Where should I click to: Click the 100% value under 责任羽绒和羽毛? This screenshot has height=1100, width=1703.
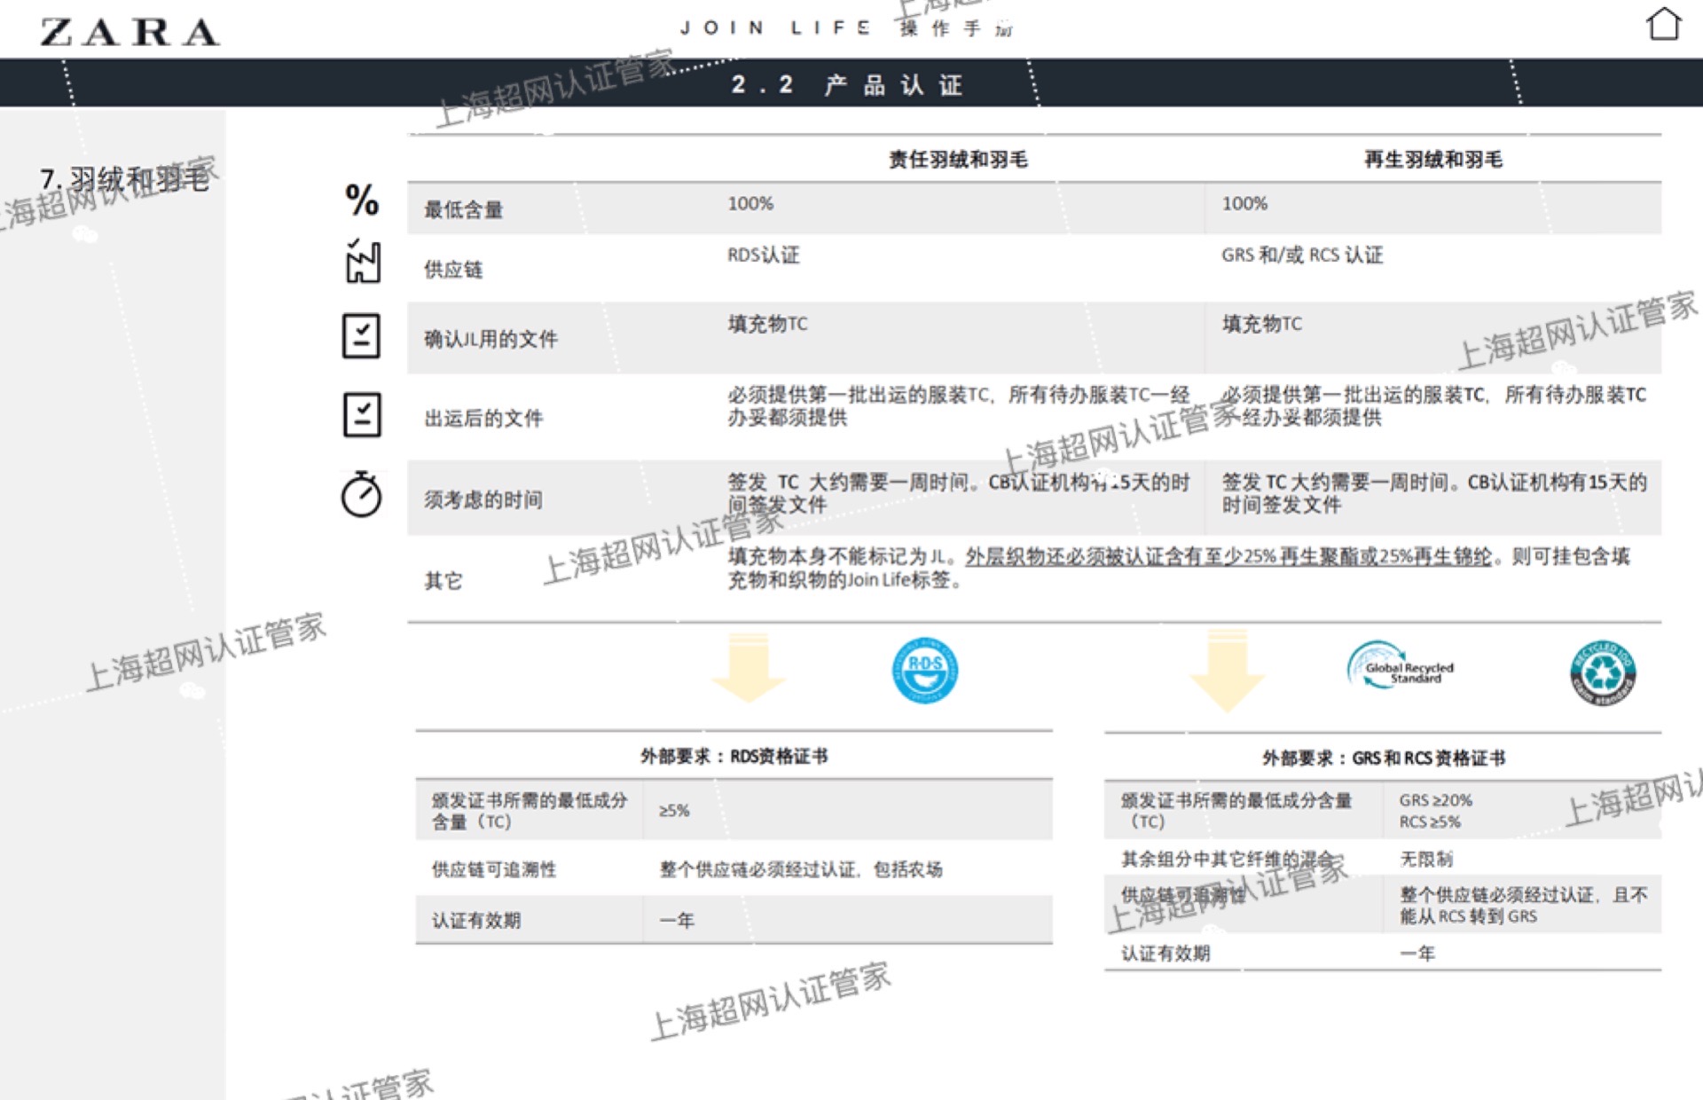point(750,204)
